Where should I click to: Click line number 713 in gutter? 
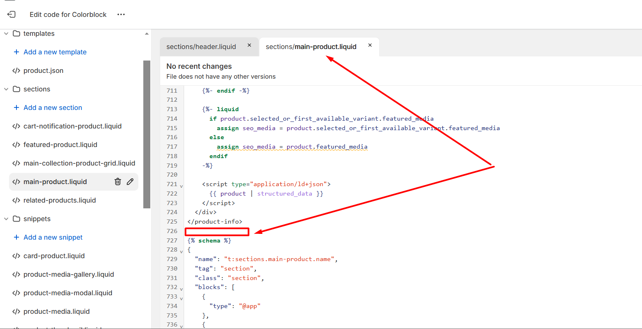tap(172, 109)
